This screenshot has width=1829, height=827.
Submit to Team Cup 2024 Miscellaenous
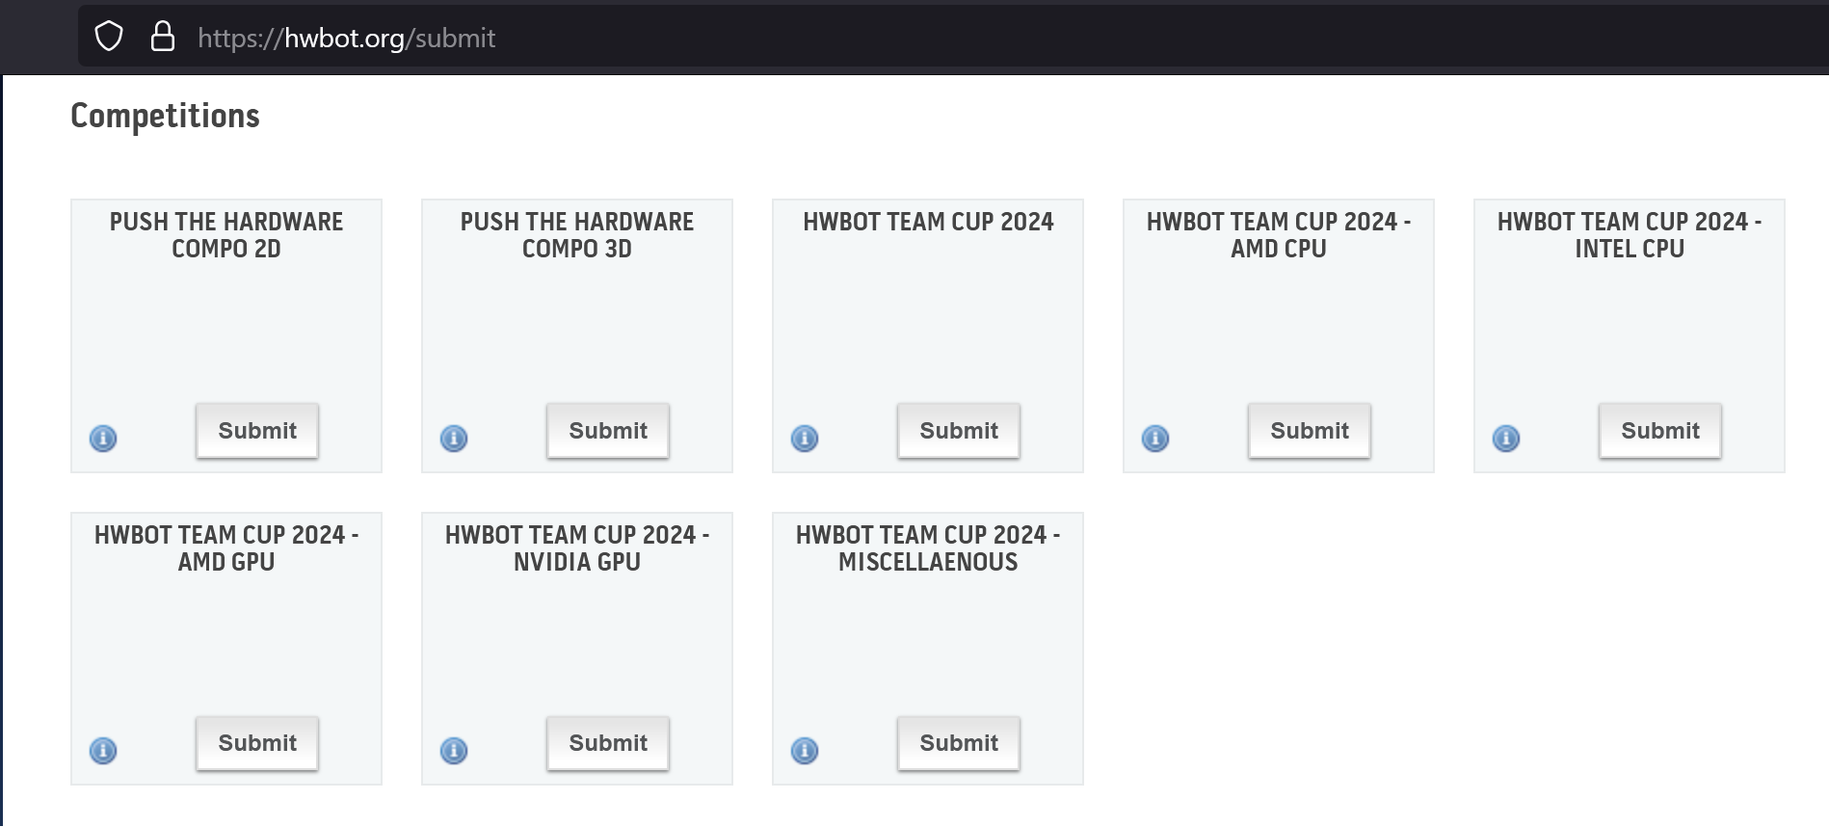click(x=959, y=743)
